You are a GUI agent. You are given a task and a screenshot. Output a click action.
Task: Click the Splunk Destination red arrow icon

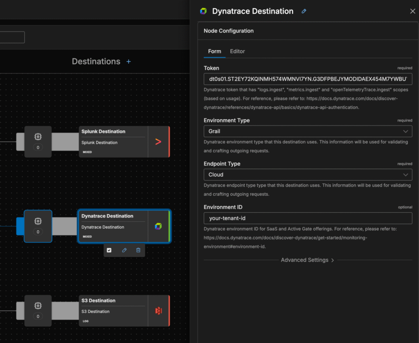point(158,142)
